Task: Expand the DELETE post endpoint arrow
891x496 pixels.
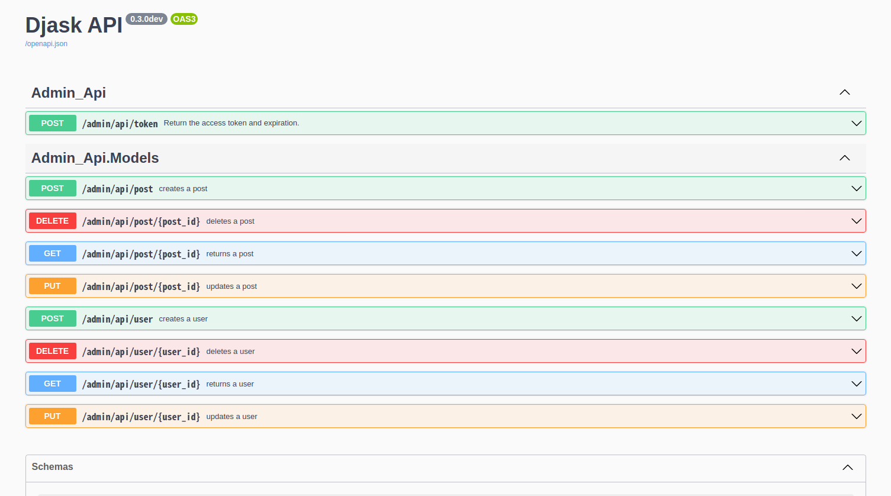Action: 856,221
